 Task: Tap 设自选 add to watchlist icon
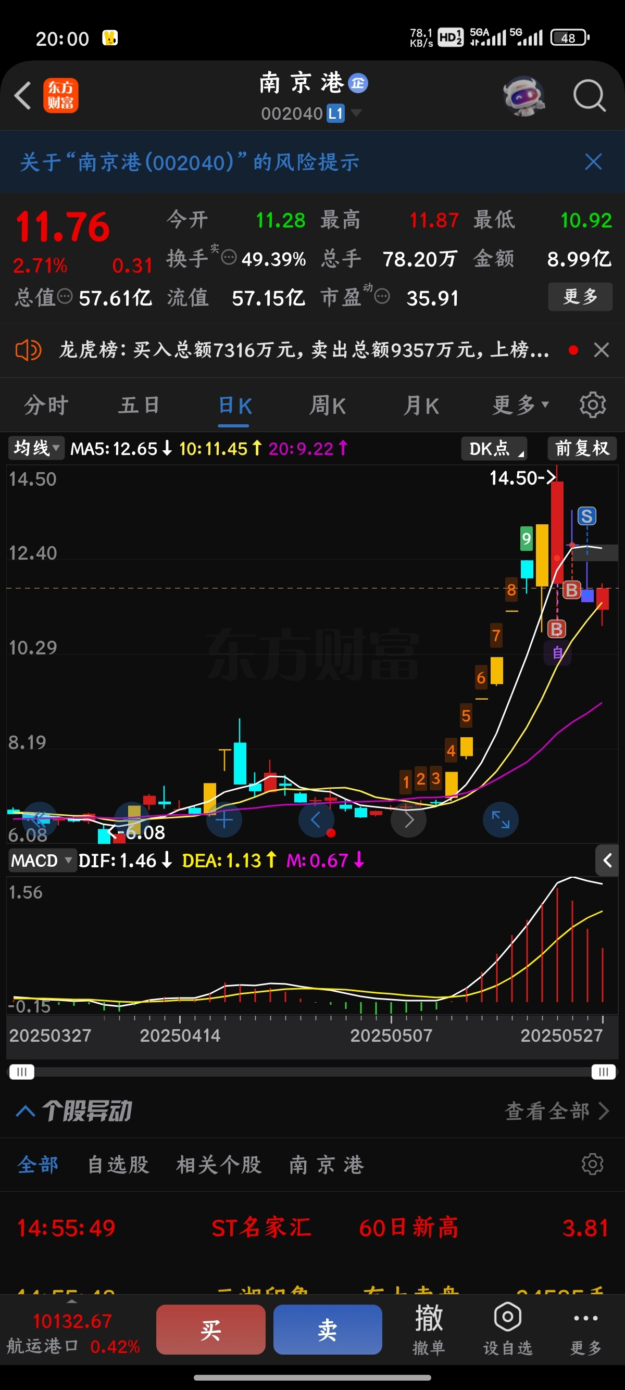[x=507, y=1330]
